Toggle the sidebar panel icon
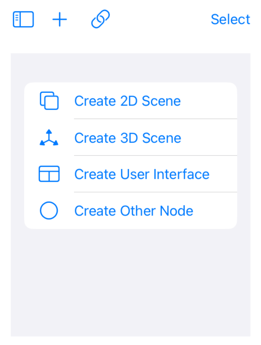Viewport: 261px width, 345px height. coord(23,19)
